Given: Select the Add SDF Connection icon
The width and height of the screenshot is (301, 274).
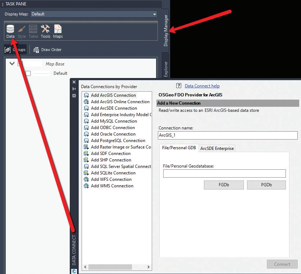Looking at the screenshot, I should tap(86, 154).
